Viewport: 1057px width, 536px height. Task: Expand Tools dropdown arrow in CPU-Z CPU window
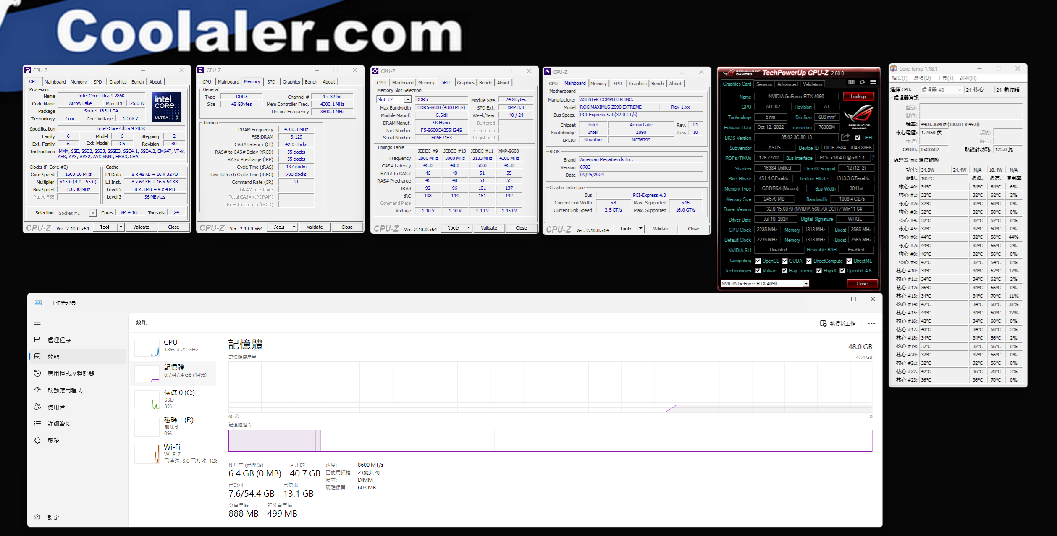[121, 227]
